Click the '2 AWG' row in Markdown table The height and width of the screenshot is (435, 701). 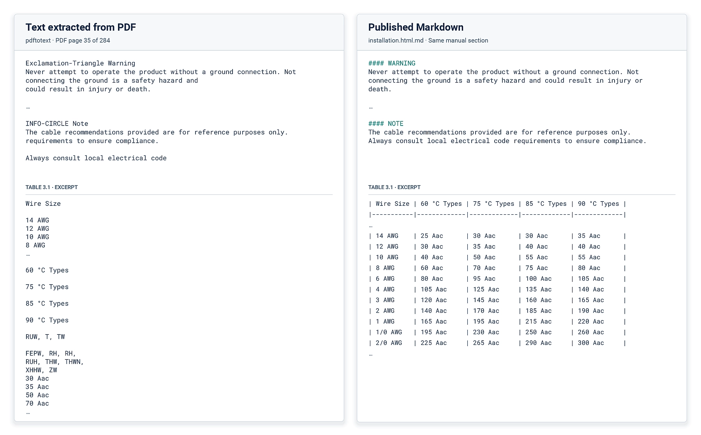point(497,311)
